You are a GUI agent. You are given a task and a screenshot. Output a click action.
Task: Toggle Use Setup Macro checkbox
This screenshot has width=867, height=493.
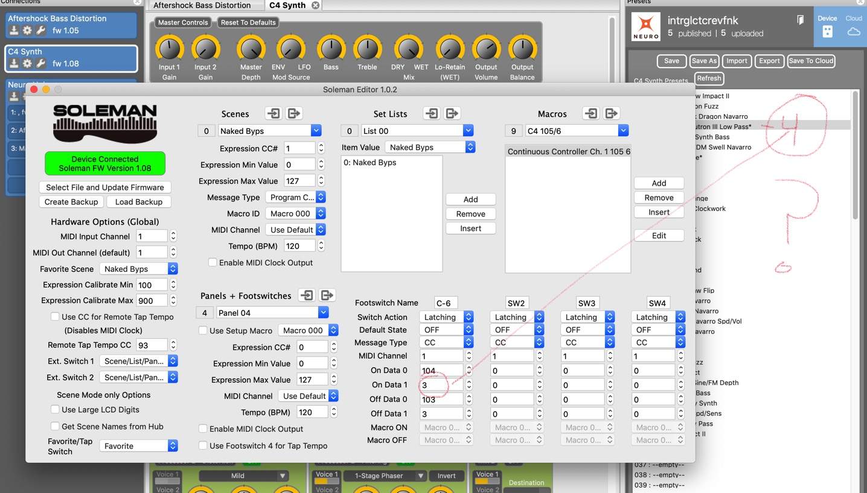click(x=203, y=330)
